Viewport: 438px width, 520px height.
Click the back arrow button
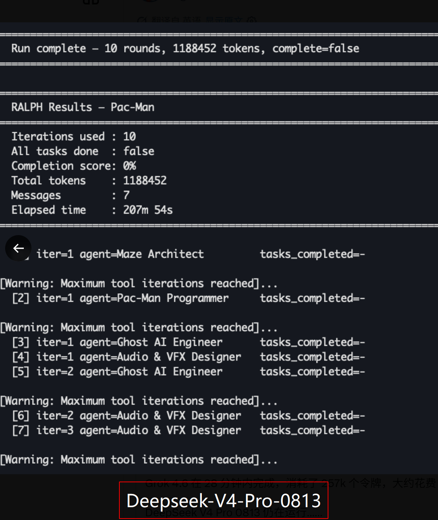[18, 248]
